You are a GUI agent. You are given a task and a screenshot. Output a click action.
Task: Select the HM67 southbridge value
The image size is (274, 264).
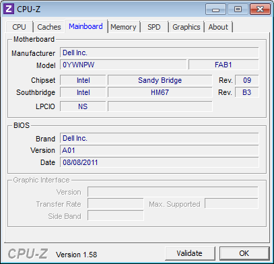click(x=160, y=92)
